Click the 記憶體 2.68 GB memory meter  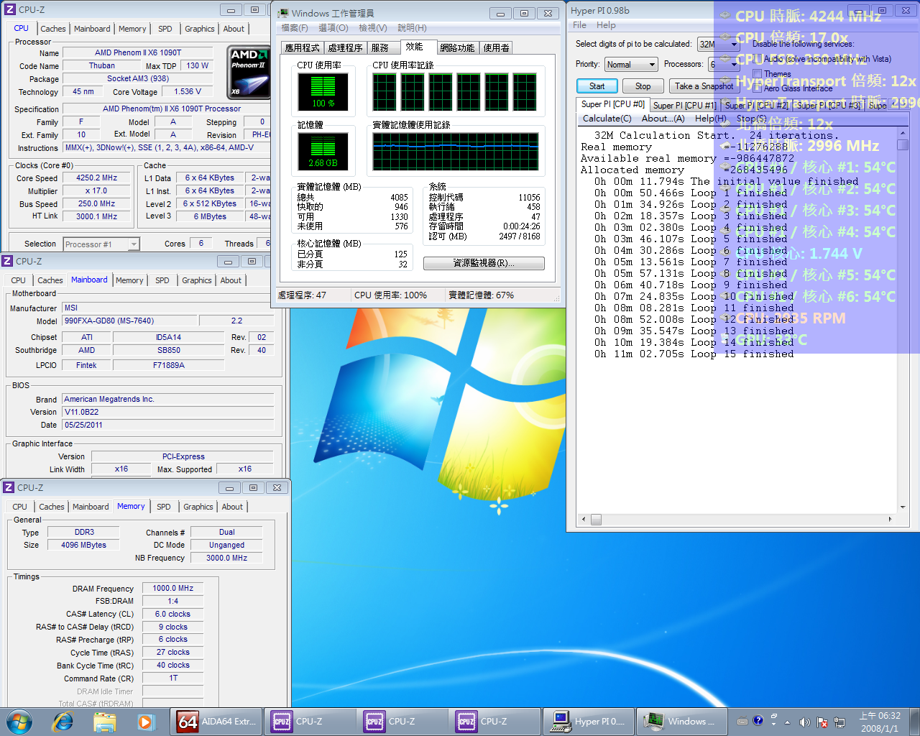click(323, 152)
